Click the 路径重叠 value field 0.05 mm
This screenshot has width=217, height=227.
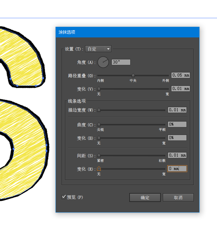coord(180,75)
